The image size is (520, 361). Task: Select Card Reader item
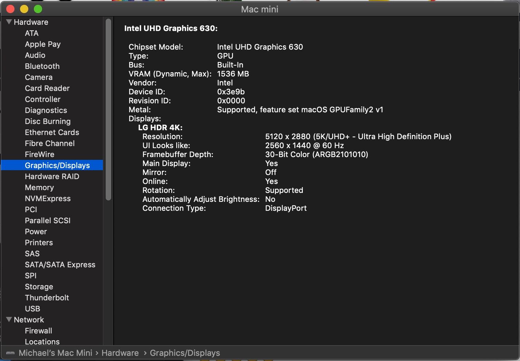pos(47,88)
